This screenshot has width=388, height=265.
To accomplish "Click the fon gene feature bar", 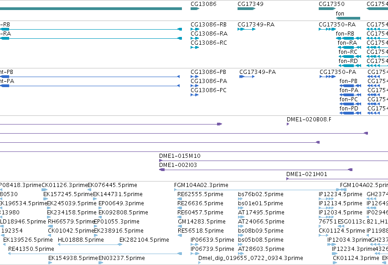I will (348, 18).
